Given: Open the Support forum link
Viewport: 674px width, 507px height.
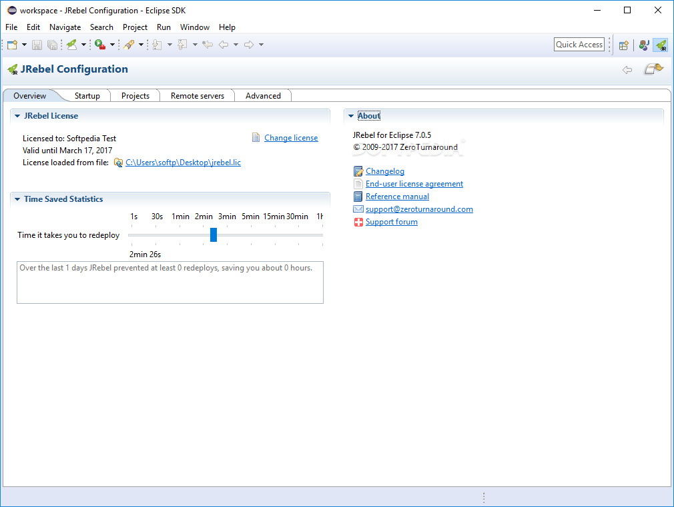Looking at the screenshot, I should (x=392, y=222).
